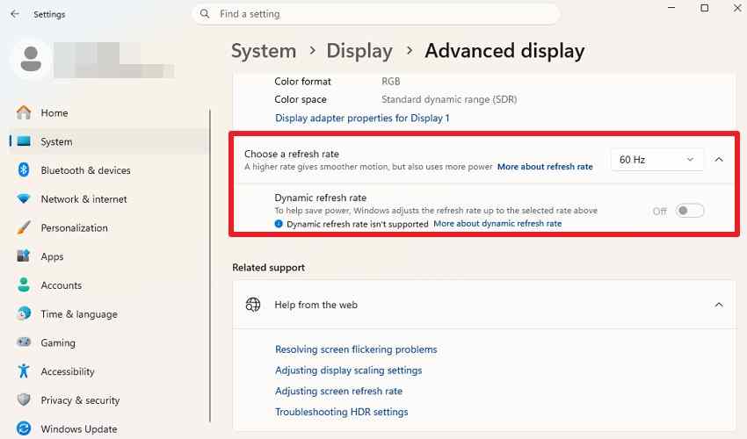Open Resolving screen flickering problems link
Image resolution: width=747 pixels, height=439 pixels.
tap(356, 349)
